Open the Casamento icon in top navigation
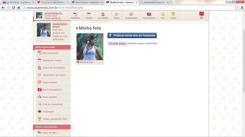 (x=75, y=15)
